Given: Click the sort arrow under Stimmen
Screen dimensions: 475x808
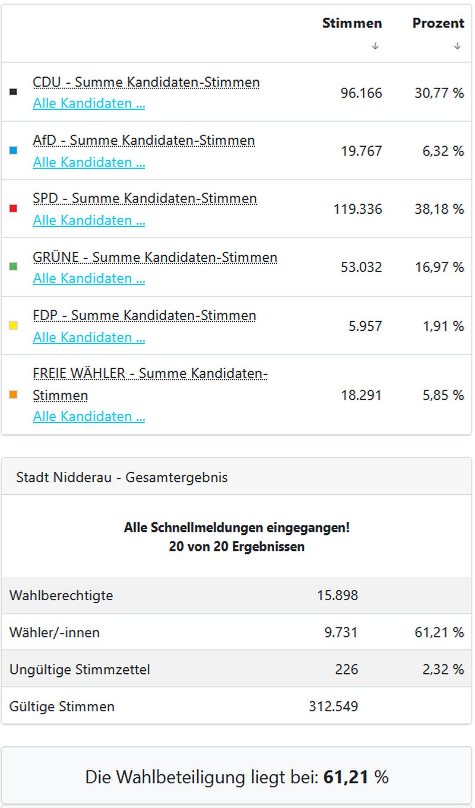Looking at the screenshot, I should point(375,45).
